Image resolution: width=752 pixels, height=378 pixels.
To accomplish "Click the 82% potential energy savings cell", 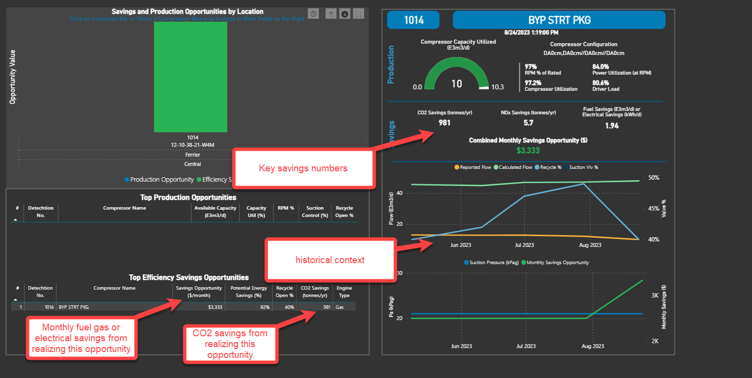I will coord(265,307).
